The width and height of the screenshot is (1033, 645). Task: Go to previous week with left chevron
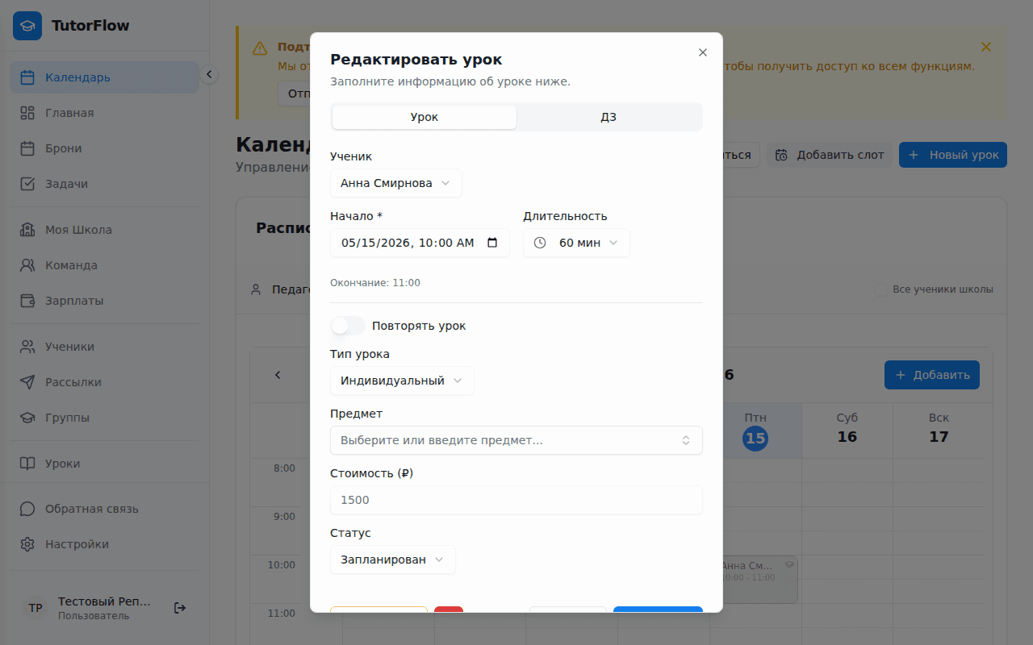pyautogui.click(x=278, y=375)
